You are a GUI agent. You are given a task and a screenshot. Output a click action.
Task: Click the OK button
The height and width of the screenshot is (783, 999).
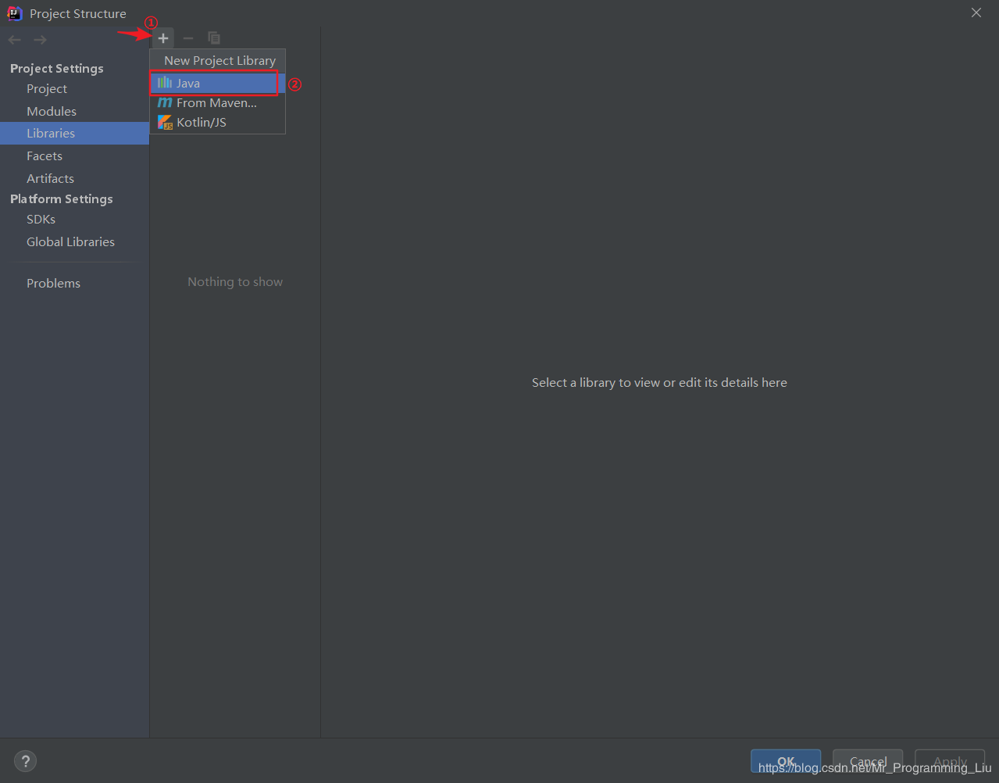786,761
